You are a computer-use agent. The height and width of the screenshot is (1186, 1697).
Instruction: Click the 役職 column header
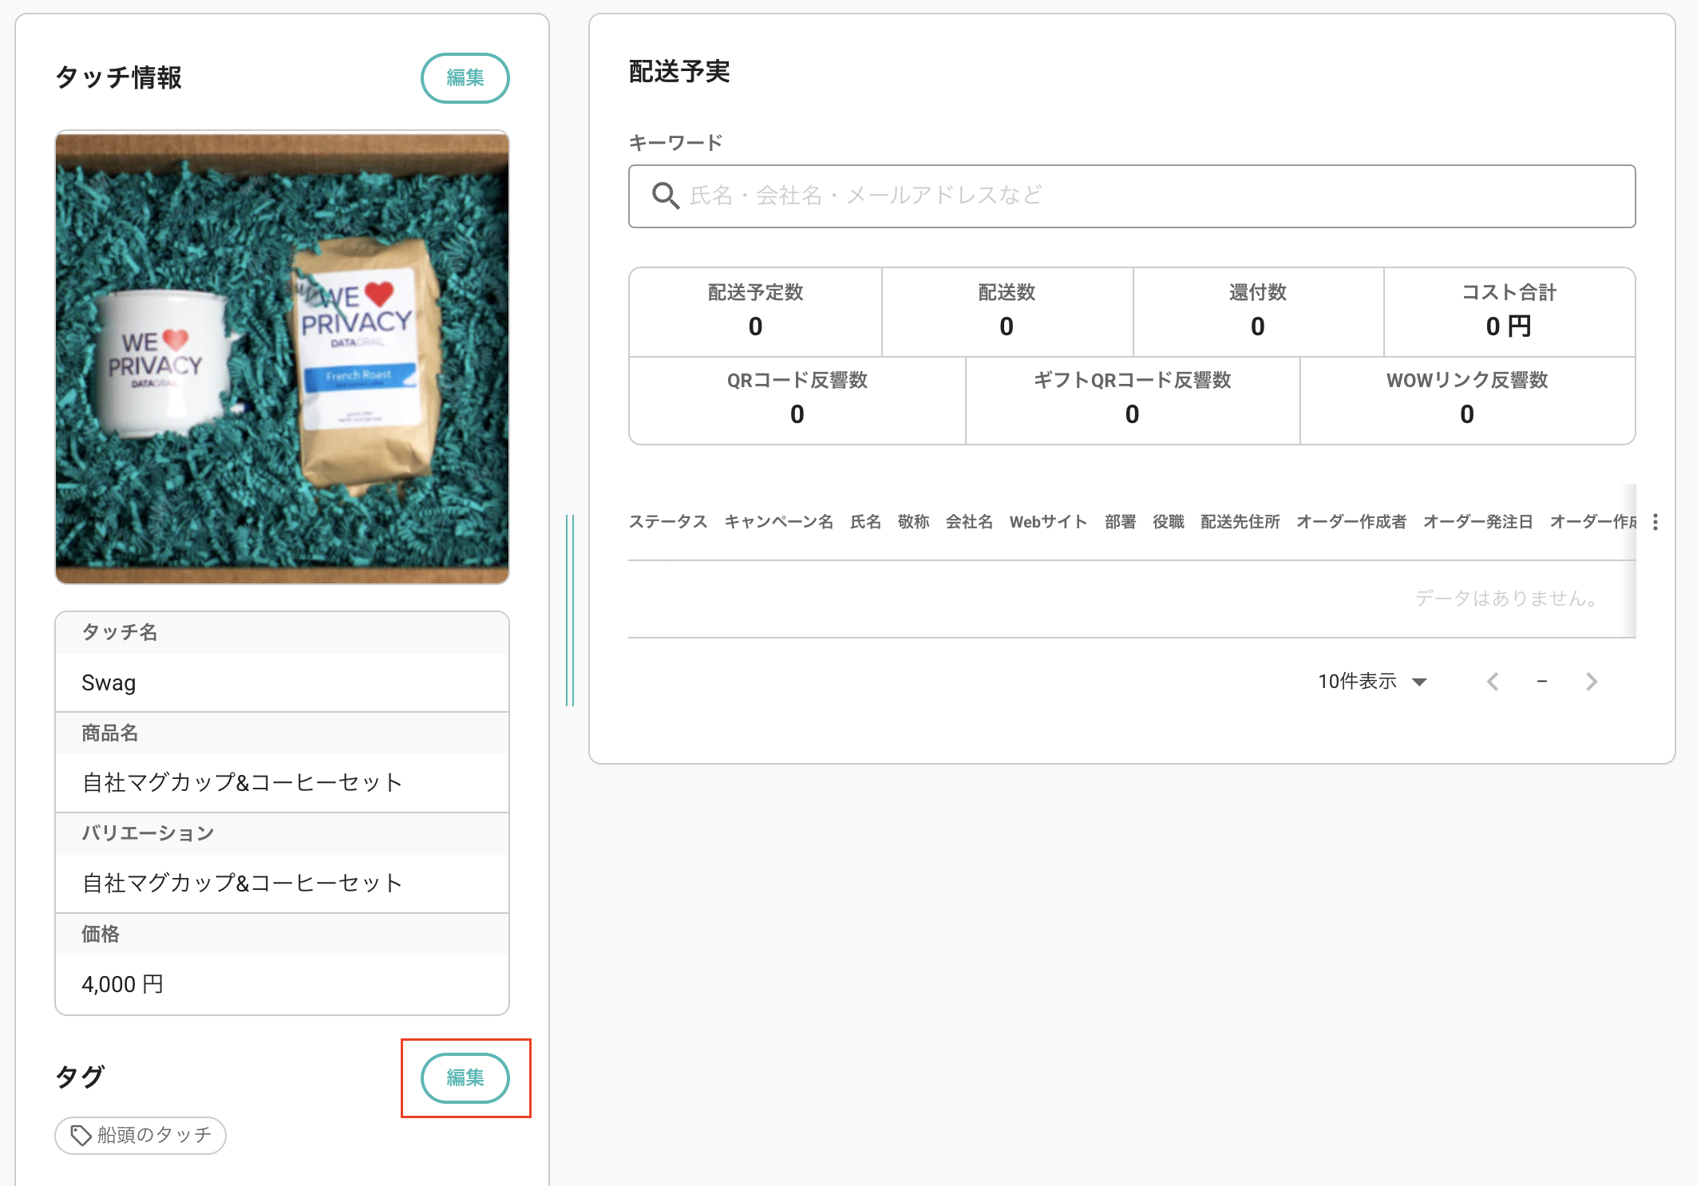click(1168, 522)
